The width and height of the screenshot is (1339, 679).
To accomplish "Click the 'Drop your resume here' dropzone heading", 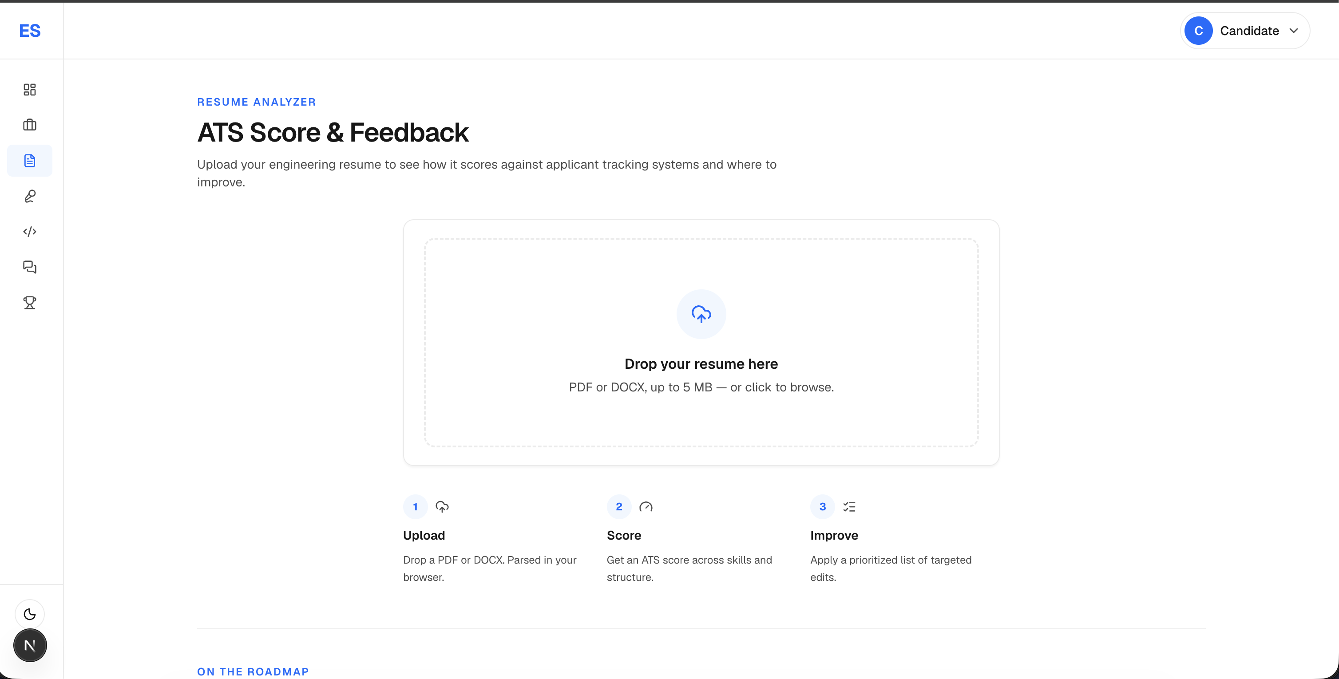I will click(x=701, y=363).
